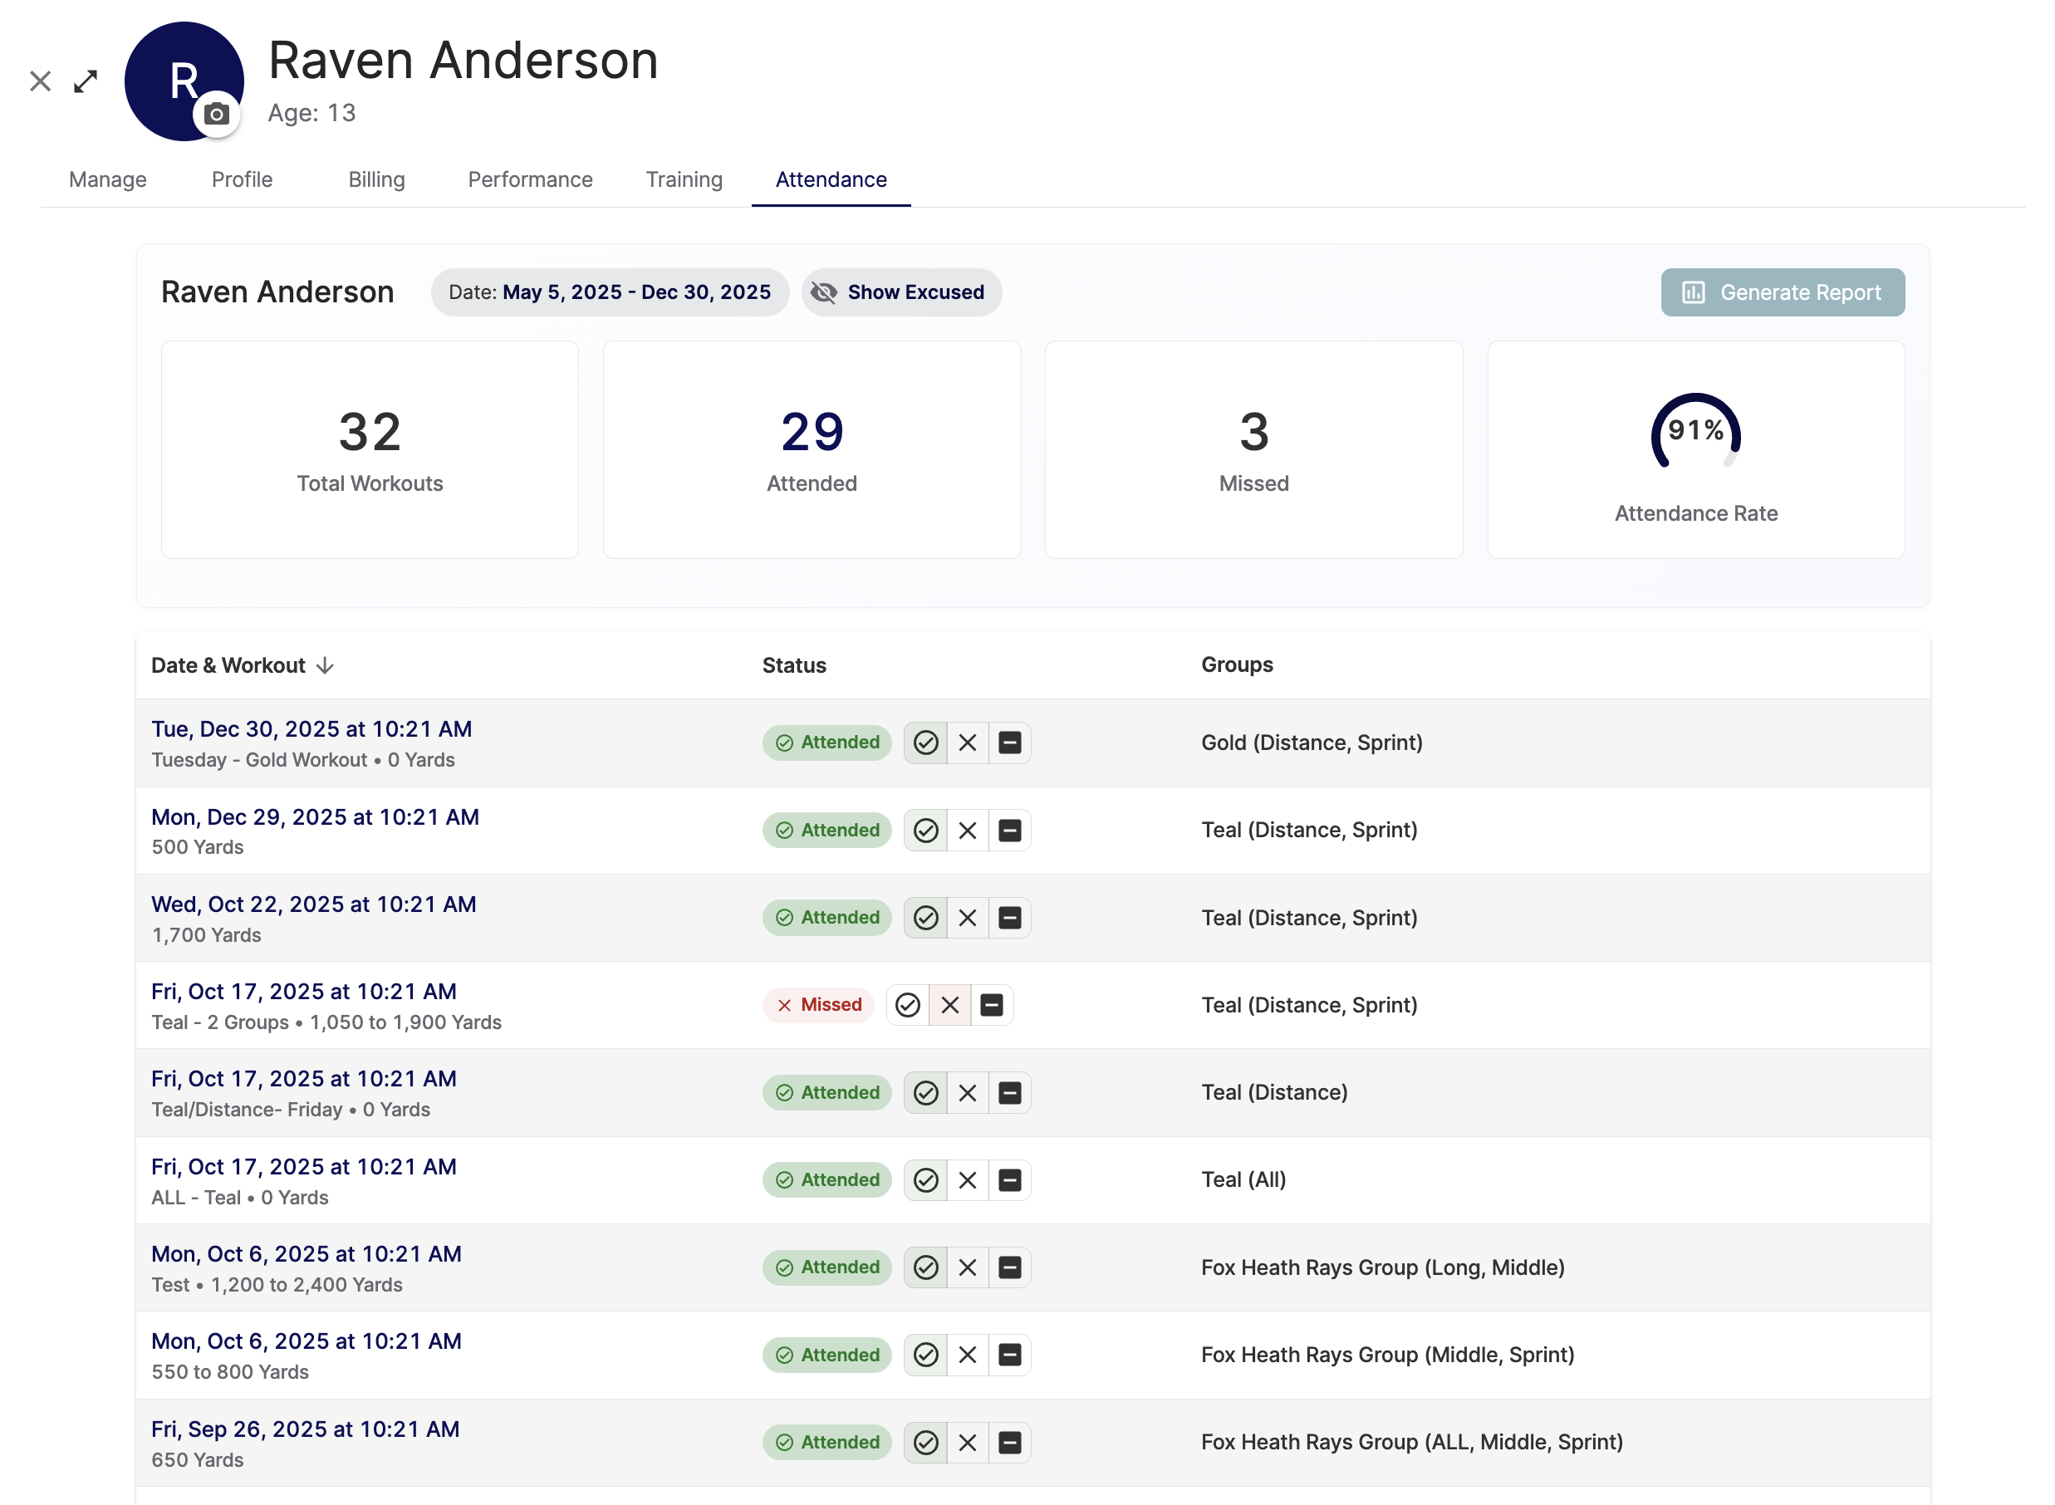Sort by Date & Workout arrow
Screen dimensions: 2055x1505
coord(325,666)
